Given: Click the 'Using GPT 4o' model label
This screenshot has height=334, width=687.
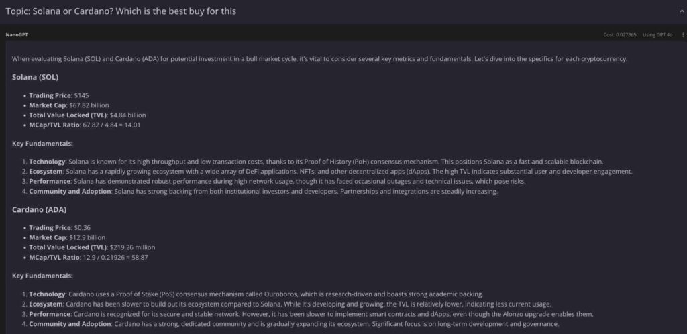Looking at the screenshot, I should 657,35.
